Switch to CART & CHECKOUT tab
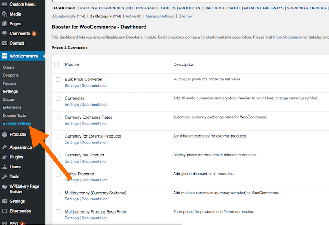Screen dimensions: 329x225 point(222,8)
